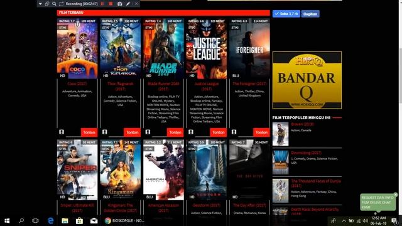This screenshot has height=226, width=402.
Task: Click Tonton button under The Foreigner
Action: point(261,132)
